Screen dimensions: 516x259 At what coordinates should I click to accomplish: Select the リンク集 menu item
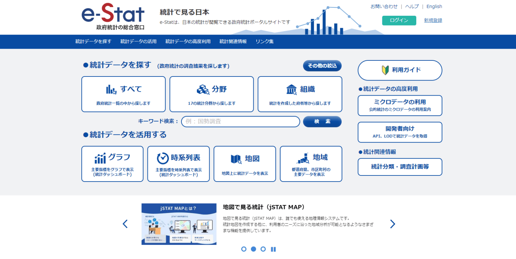tap(264, 42)
